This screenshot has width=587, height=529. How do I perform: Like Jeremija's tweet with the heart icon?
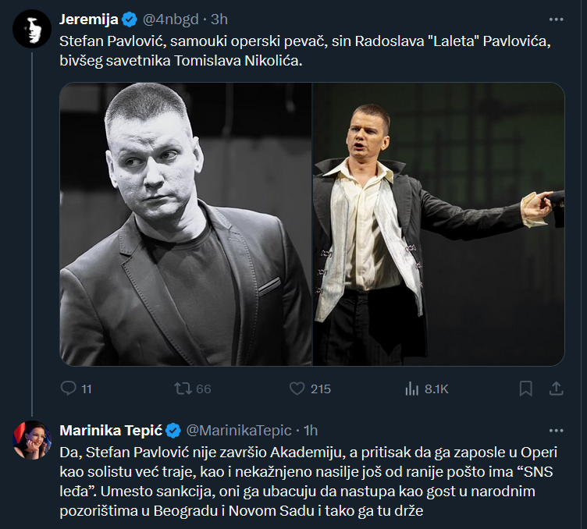(297, 389)
